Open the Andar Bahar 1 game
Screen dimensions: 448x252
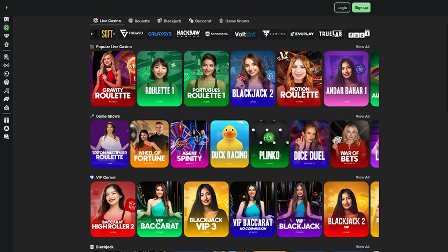click(x=346, y=79)
